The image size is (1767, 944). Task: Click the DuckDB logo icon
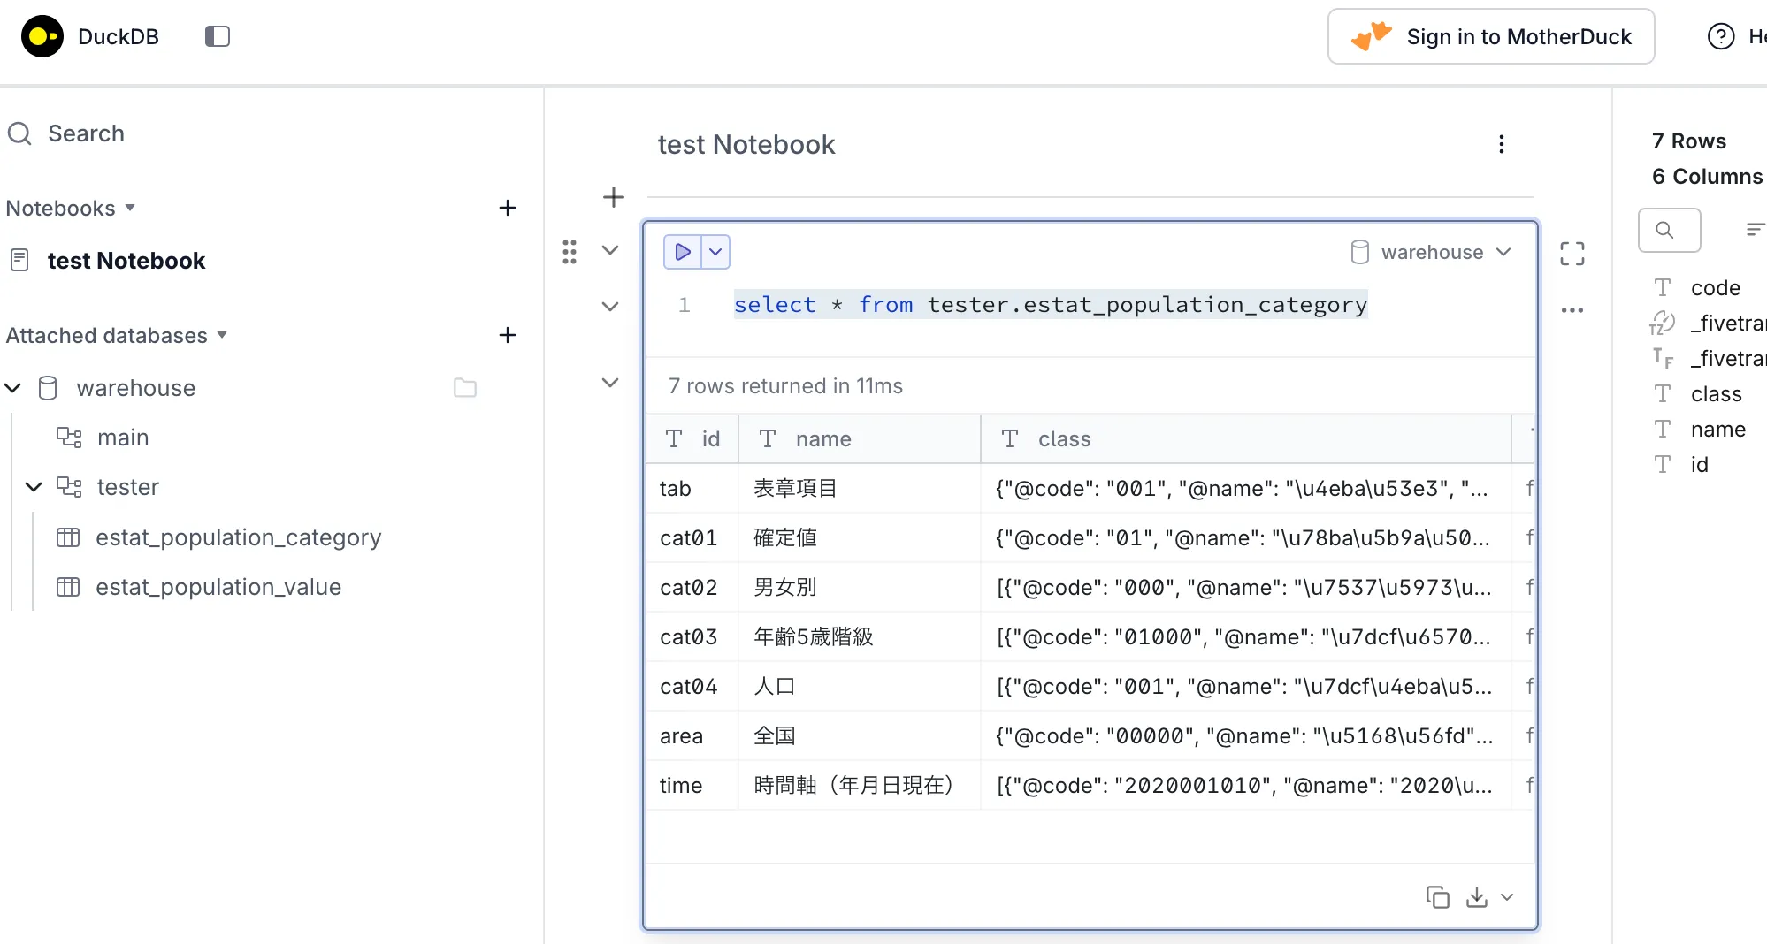(x=42, y=36)
